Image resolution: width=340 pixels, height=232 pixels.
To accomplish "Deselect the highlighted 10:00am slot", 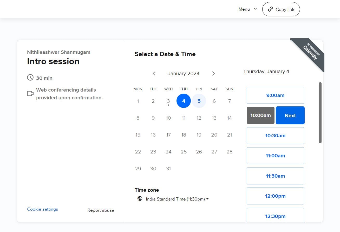I will tap(260, 115).
